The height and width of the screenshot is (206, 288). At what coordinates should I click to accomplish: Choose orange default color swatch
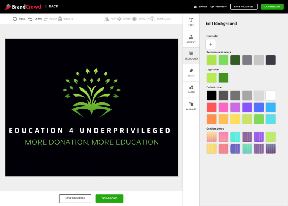click(x=211, y=119)
